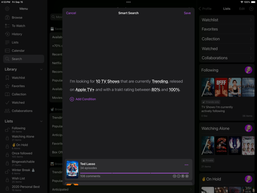257x193 pixels.
Task: Click the Search magnifier icon in sidebar
Action: [7, 59]
